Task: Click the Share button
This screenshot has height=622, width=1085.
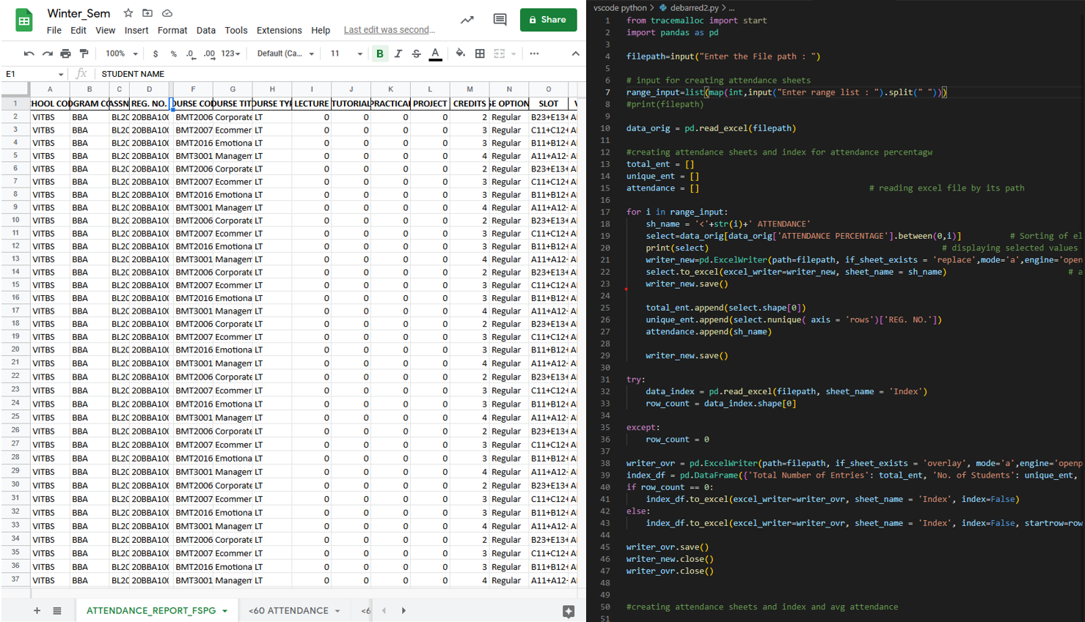Action: click(x=548, y=20)
